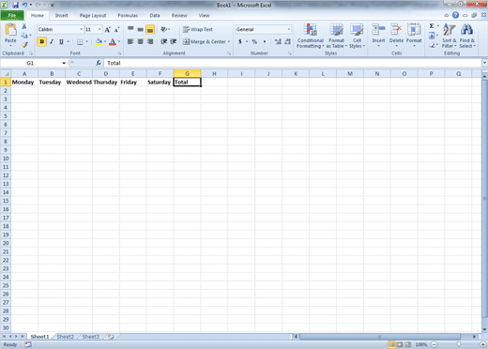Align text left in cell
488x349 pixels.
point(130,41)
